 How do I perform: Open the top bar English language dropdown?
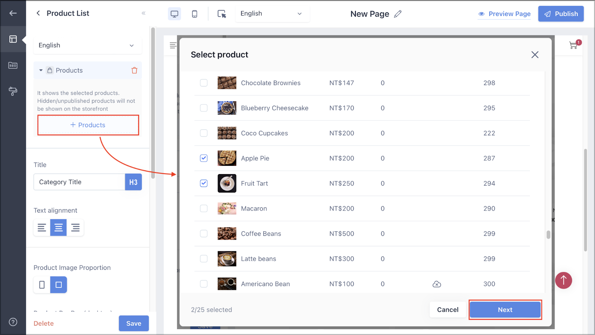(x=272, y=14)
